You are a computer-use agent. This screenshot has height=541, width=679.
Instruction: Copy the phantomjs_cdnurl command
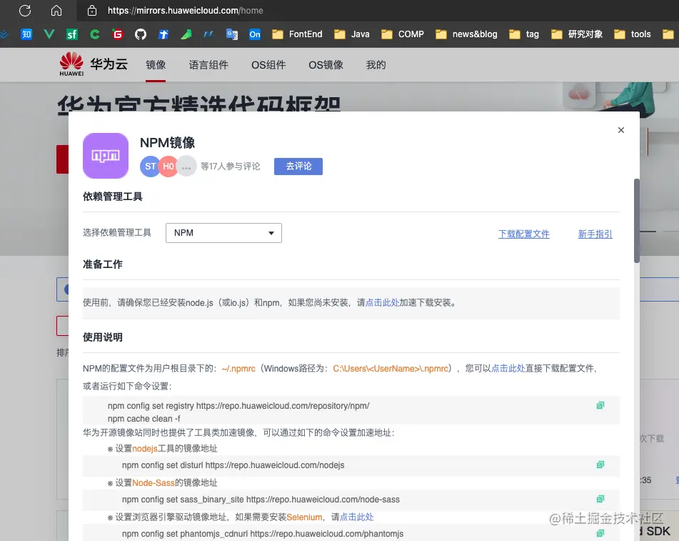point(600,532)
